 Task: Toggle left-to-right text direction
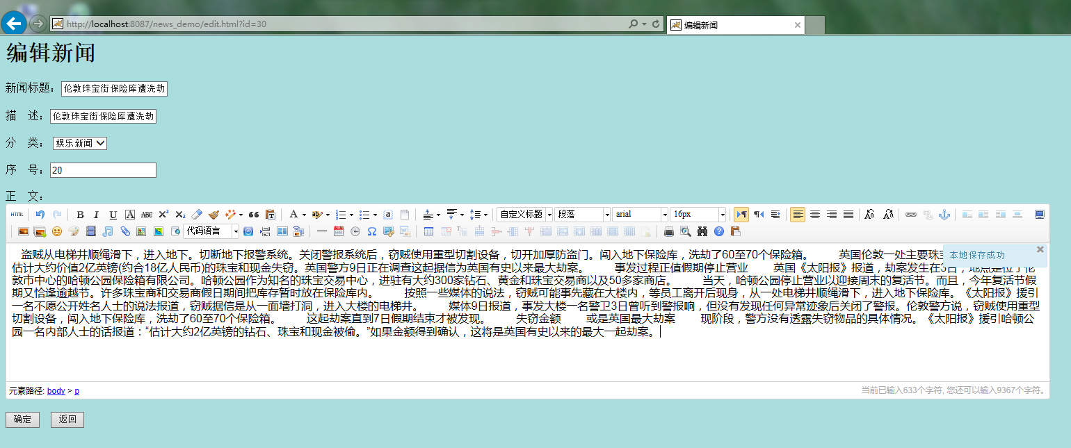(x=741, y=215)
